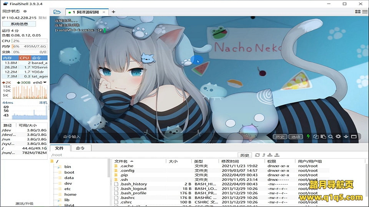Sort process list by CPU column
Image resolution: width=369 pixels, height=207 pixels.
click(x=24, y=58)
